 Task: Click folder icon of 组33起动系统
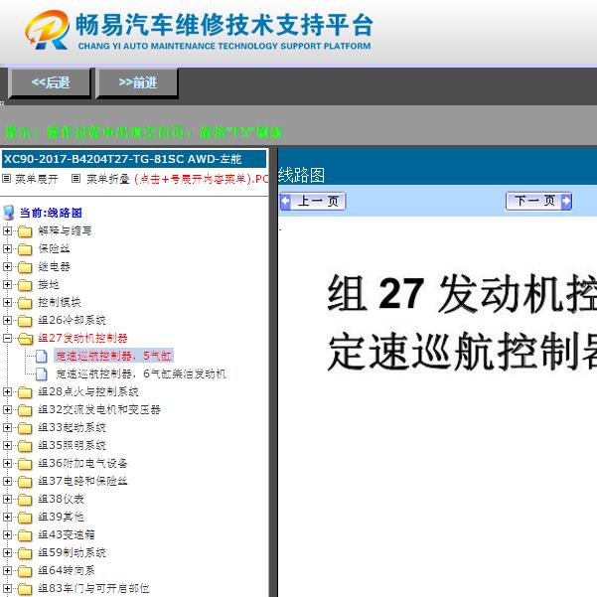25,428
